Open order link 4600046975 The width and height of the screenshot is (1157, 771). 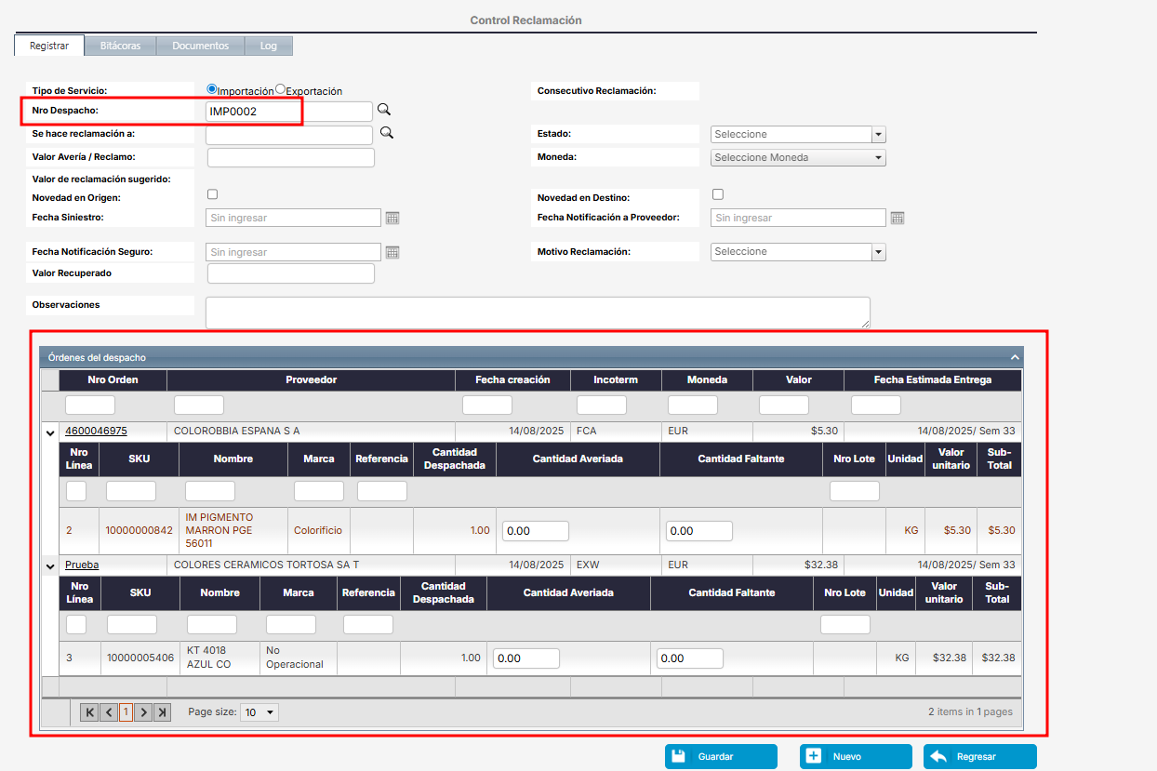pyautogui.click(x=96, y=432)
